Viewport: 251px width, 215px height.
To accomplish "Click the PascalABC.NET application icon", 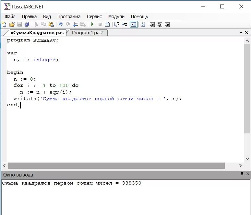I will pos(7,6).
